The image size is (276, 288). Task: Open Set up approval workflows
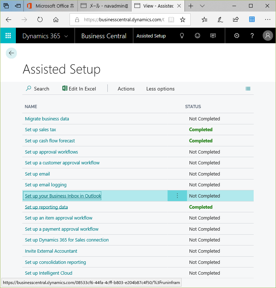click(x=52, y=152)
